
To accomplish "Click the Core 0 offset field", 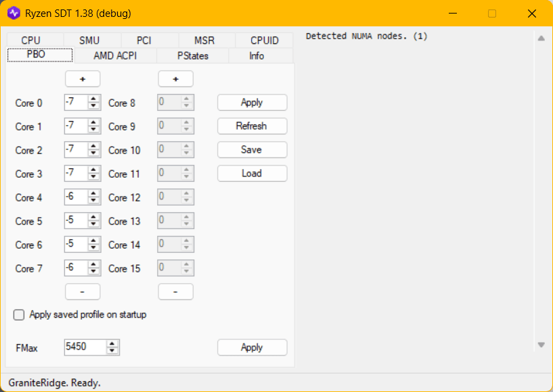I will (x=76, y=103).
